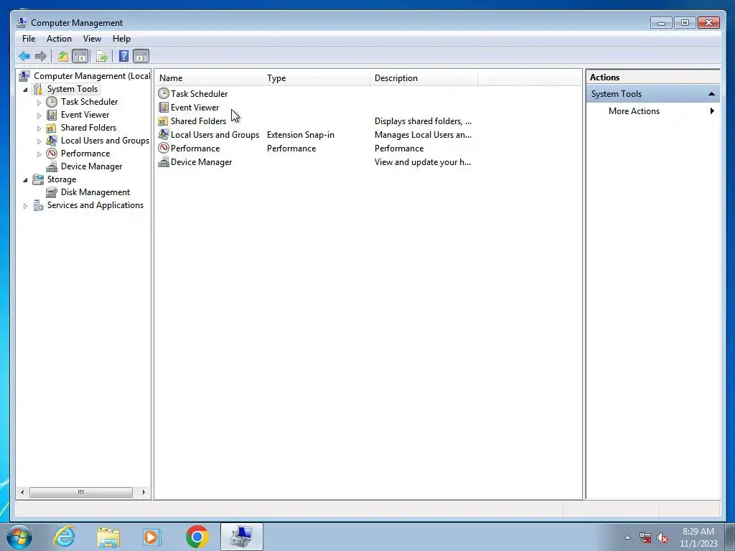Viewport: 735px width, 551px height.
Task: Open the File menu
Action: click(x=29, y=39)
